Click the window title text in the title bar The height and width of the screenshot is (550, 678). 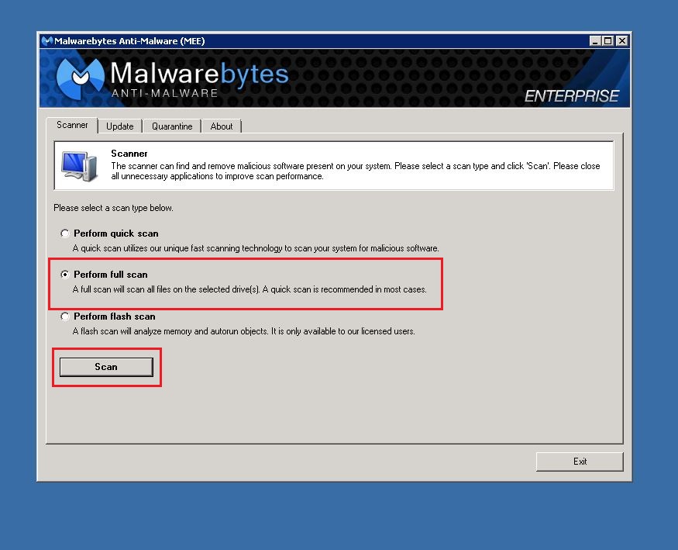(x=129, y=41)
